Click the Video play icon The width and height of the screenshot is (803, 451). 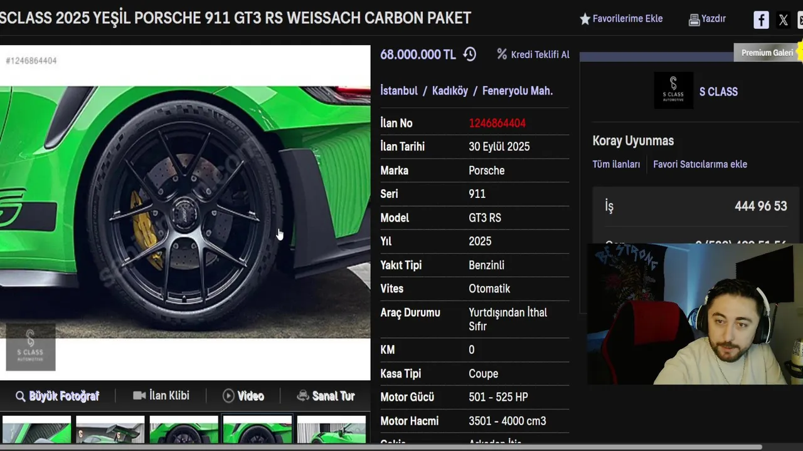228,396
